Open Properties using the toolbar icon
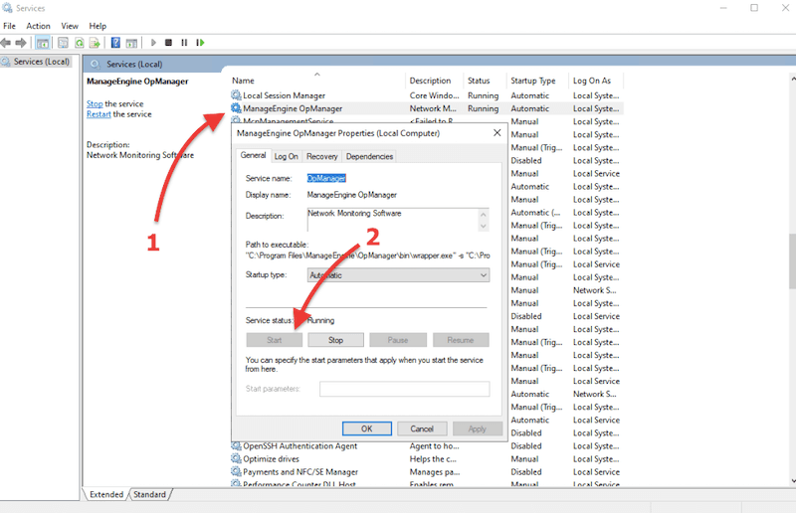Image resolution: width=796 pixels, height=513 pixels. 63,43
